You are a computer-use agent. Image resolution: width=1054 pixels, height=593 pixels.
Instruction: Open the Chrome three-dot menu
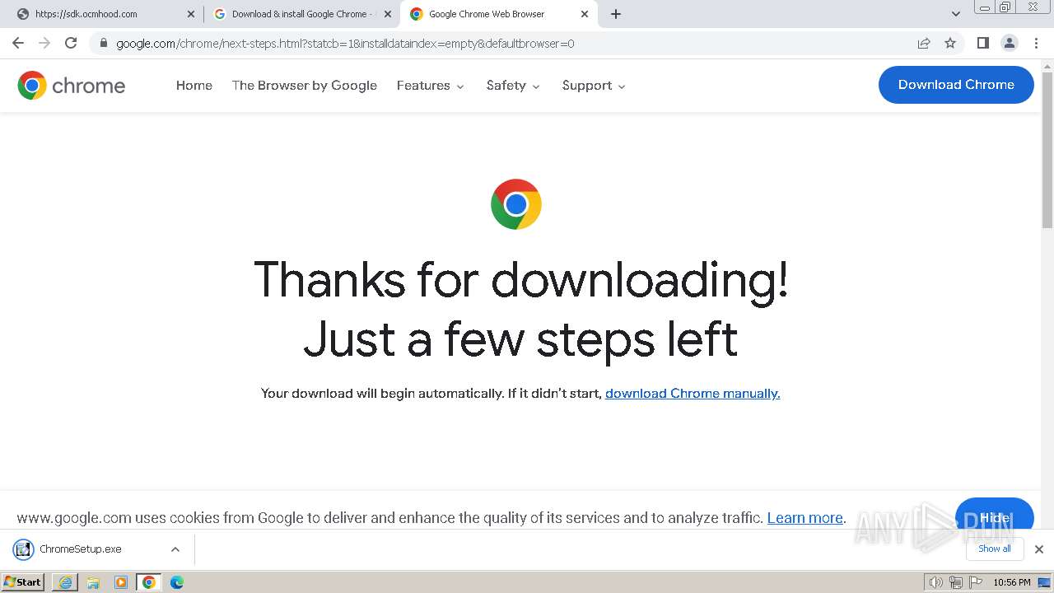tap(1036, 43)
